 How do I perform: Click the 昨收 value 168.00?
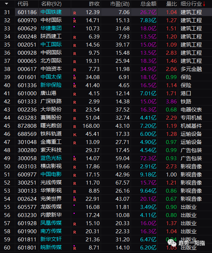91,126
